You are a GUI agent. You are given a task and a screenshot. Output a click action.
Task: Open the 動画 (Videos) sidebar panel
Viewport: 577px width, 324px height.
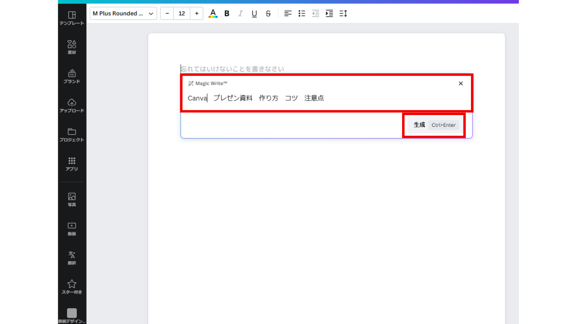[72, 229]
